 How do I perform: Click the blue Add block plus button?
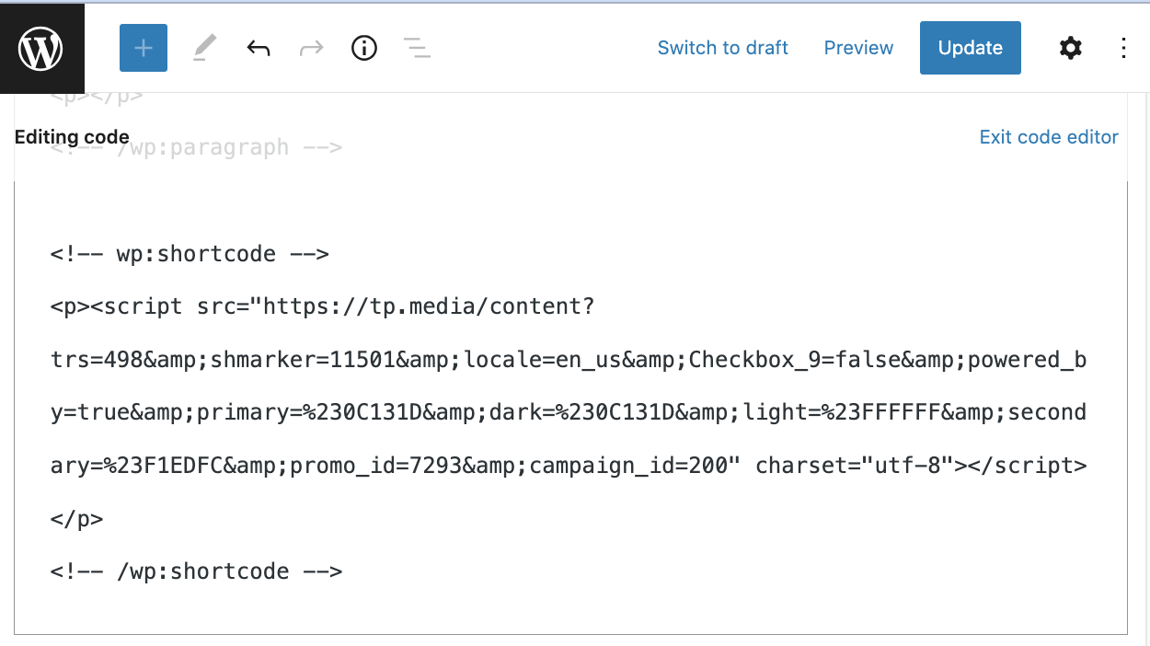point(144,48)
